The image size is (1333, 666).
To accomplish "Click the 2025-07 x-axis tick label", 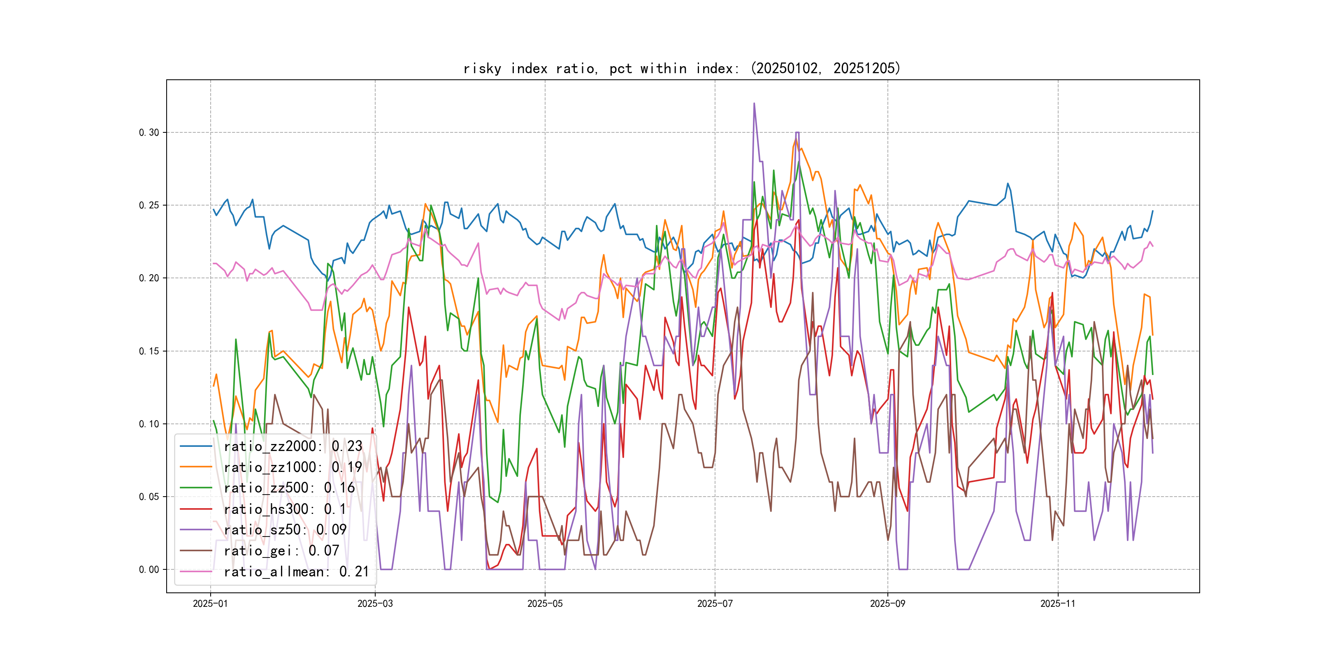I will click(715, 604).
